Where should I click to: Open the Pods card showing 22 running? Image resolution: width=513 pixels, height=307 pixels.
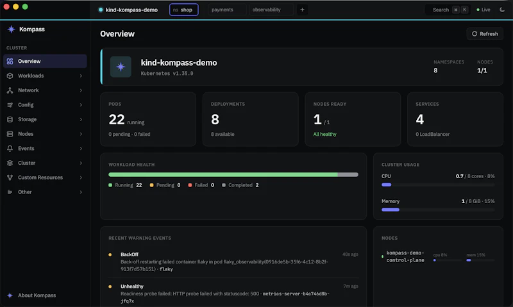pyautogui.click(x=148, y=119)
